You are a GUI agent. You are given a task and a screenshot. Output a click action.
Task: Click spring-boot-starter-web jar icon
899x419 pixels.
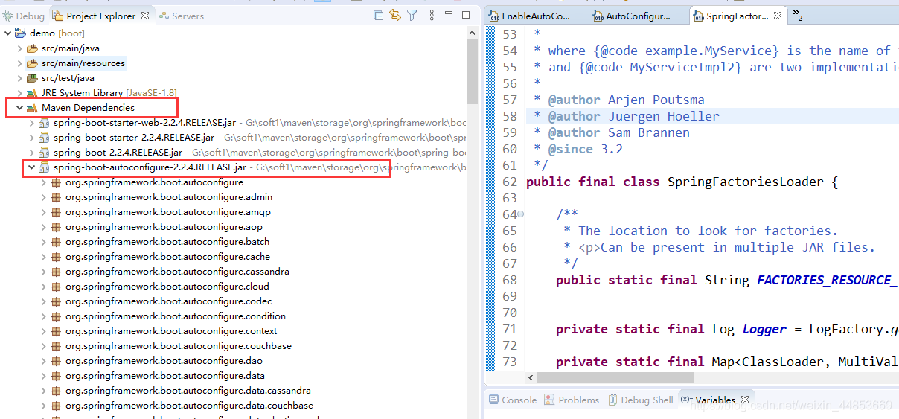tap(44, 123)
